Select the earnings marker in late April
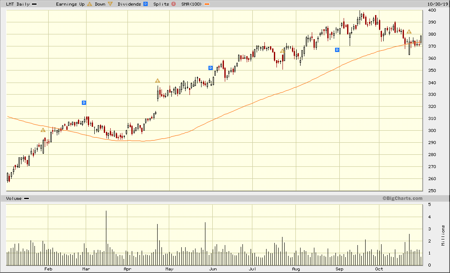Screen dimensions: 450x273 tap(158, 81)
